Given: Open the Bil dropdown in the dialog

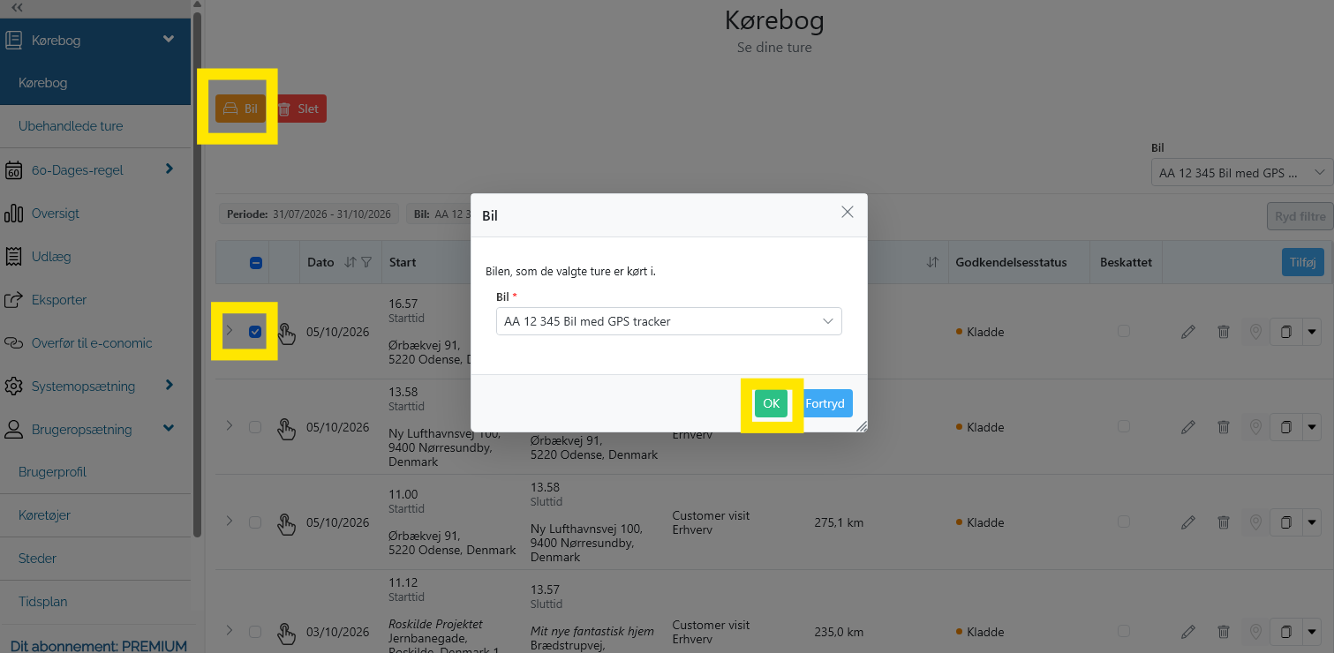Looking at the screenshot, I should [668, 321].
